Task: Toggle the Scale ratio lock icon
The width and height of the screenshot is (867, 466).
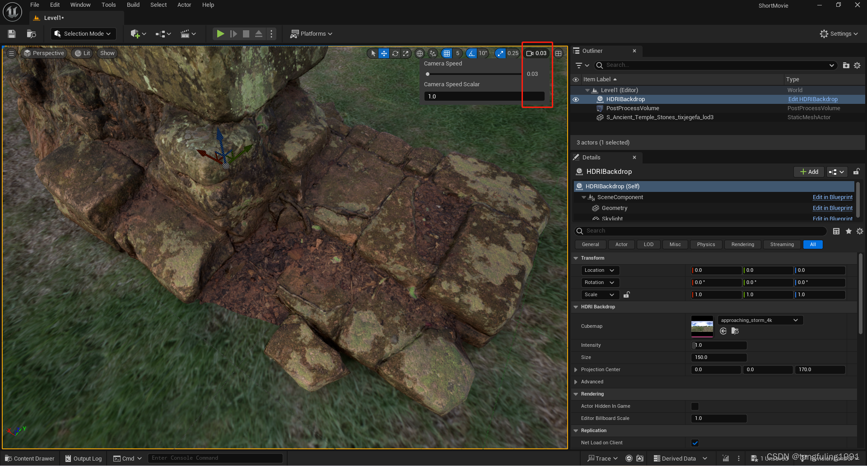Action: click(x=627, y=295)
